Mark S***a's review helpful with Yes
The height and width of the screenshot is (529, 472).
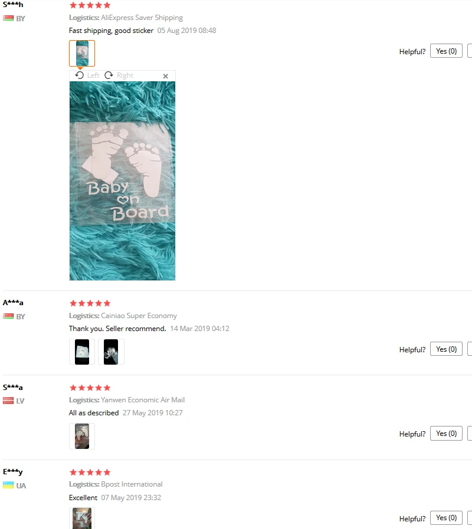point(446,434)
